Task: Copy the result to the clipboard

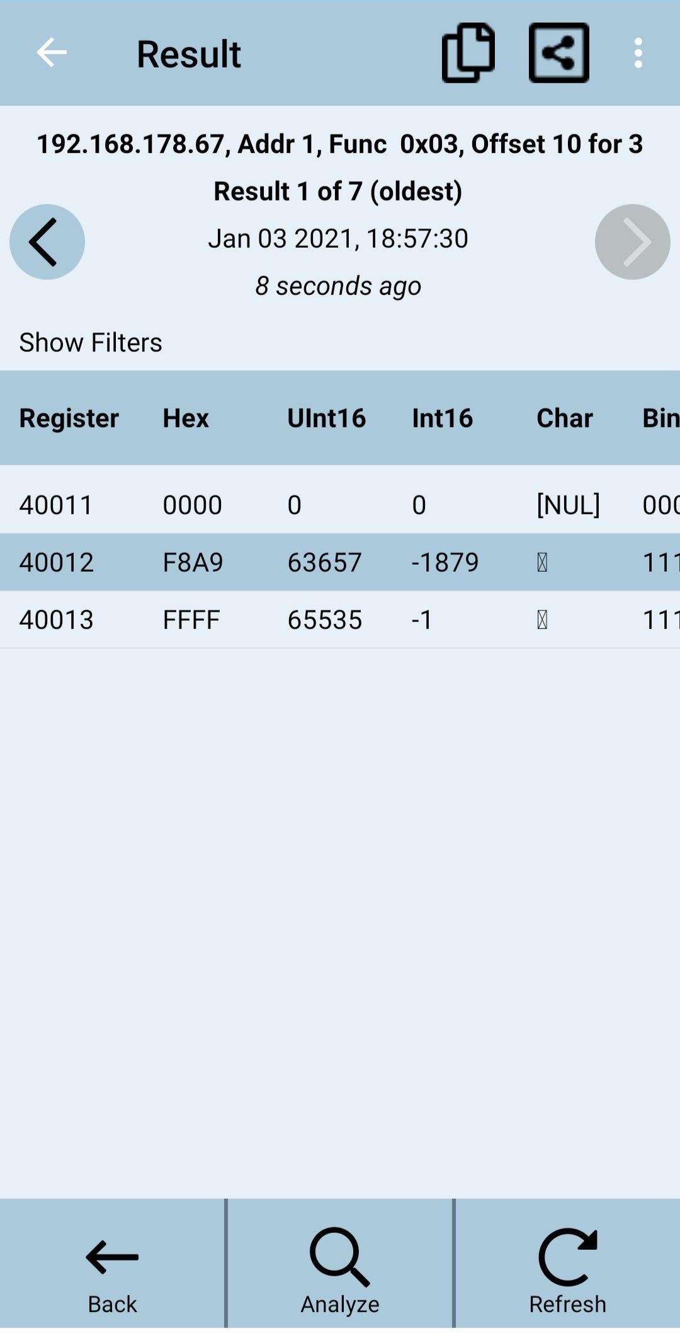Action: [x=468, y=53]
